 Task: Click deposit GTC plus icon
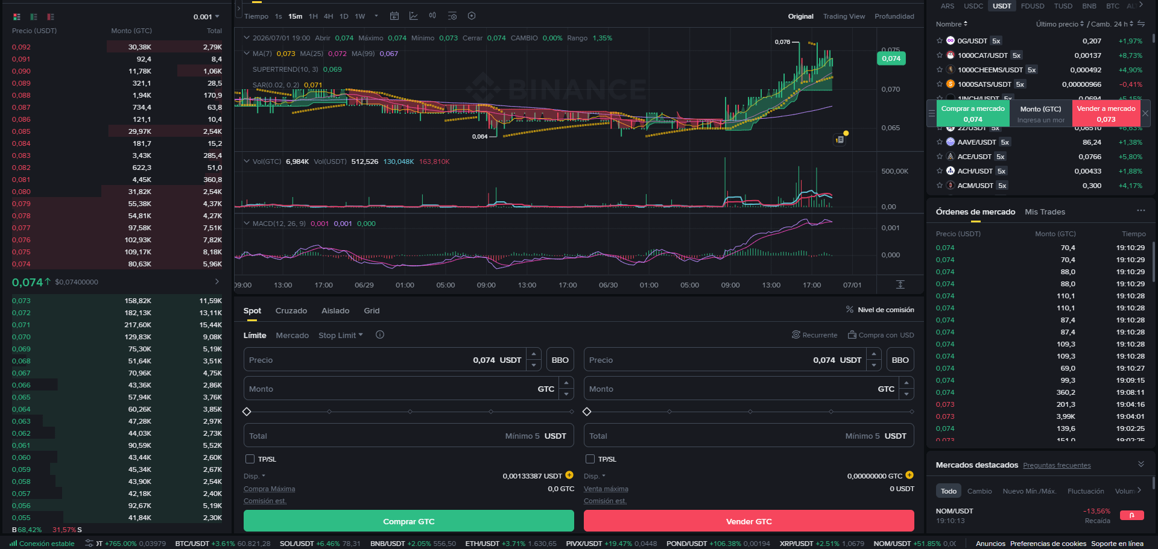point(910,475)
